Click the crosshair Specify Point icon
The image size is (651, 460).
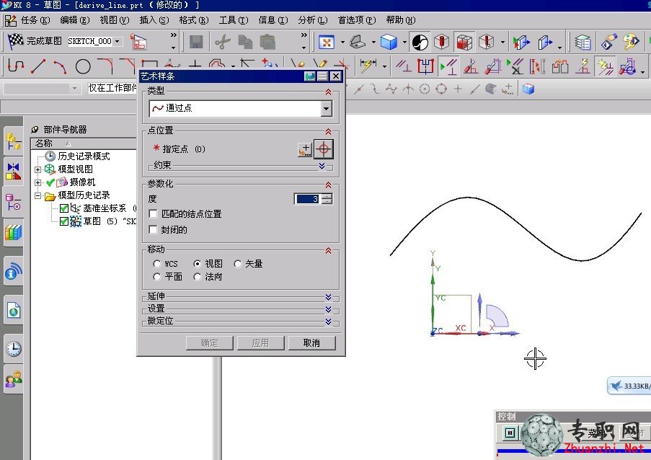click(x=324, y=149)
